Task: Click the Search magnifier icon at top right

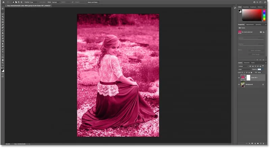Action: [x=257, y=2]
